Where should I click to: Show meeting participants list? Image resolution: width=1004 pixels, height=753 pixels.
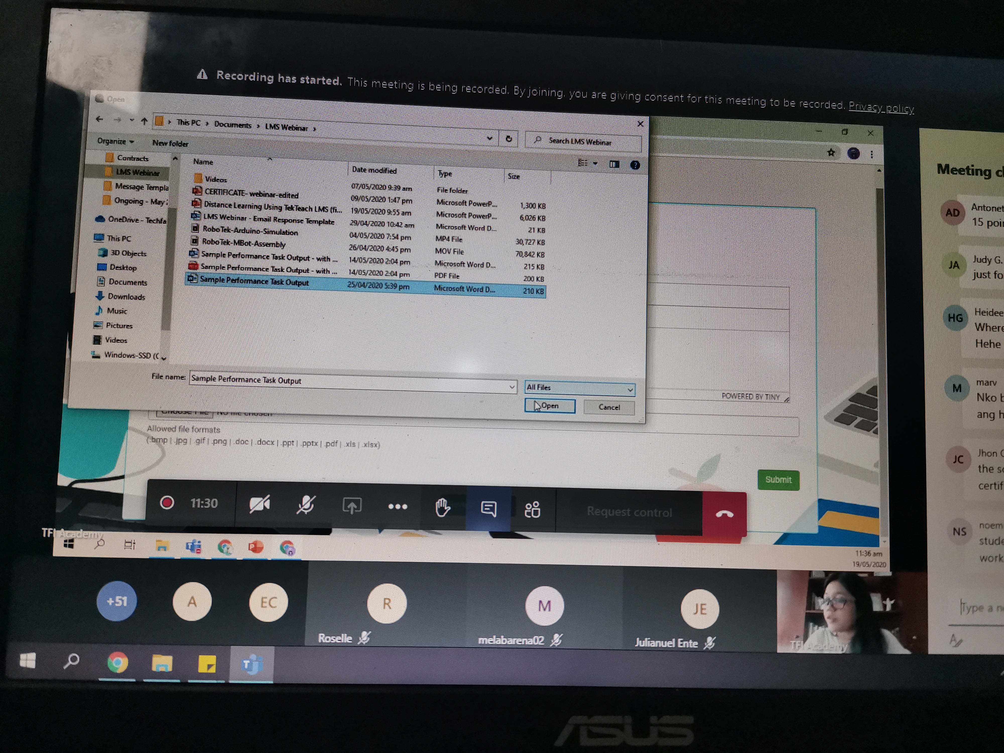(532, 510)
